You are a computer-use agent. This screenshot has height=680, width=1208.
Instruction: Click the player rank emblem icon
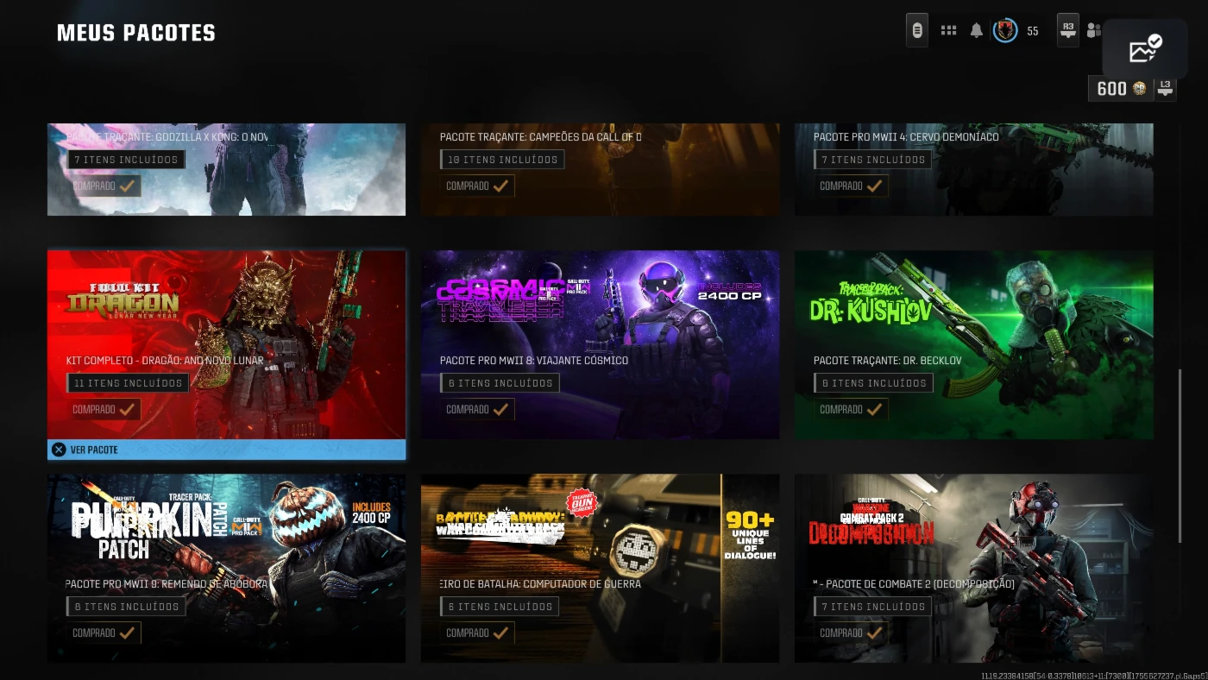(1005, 31)
